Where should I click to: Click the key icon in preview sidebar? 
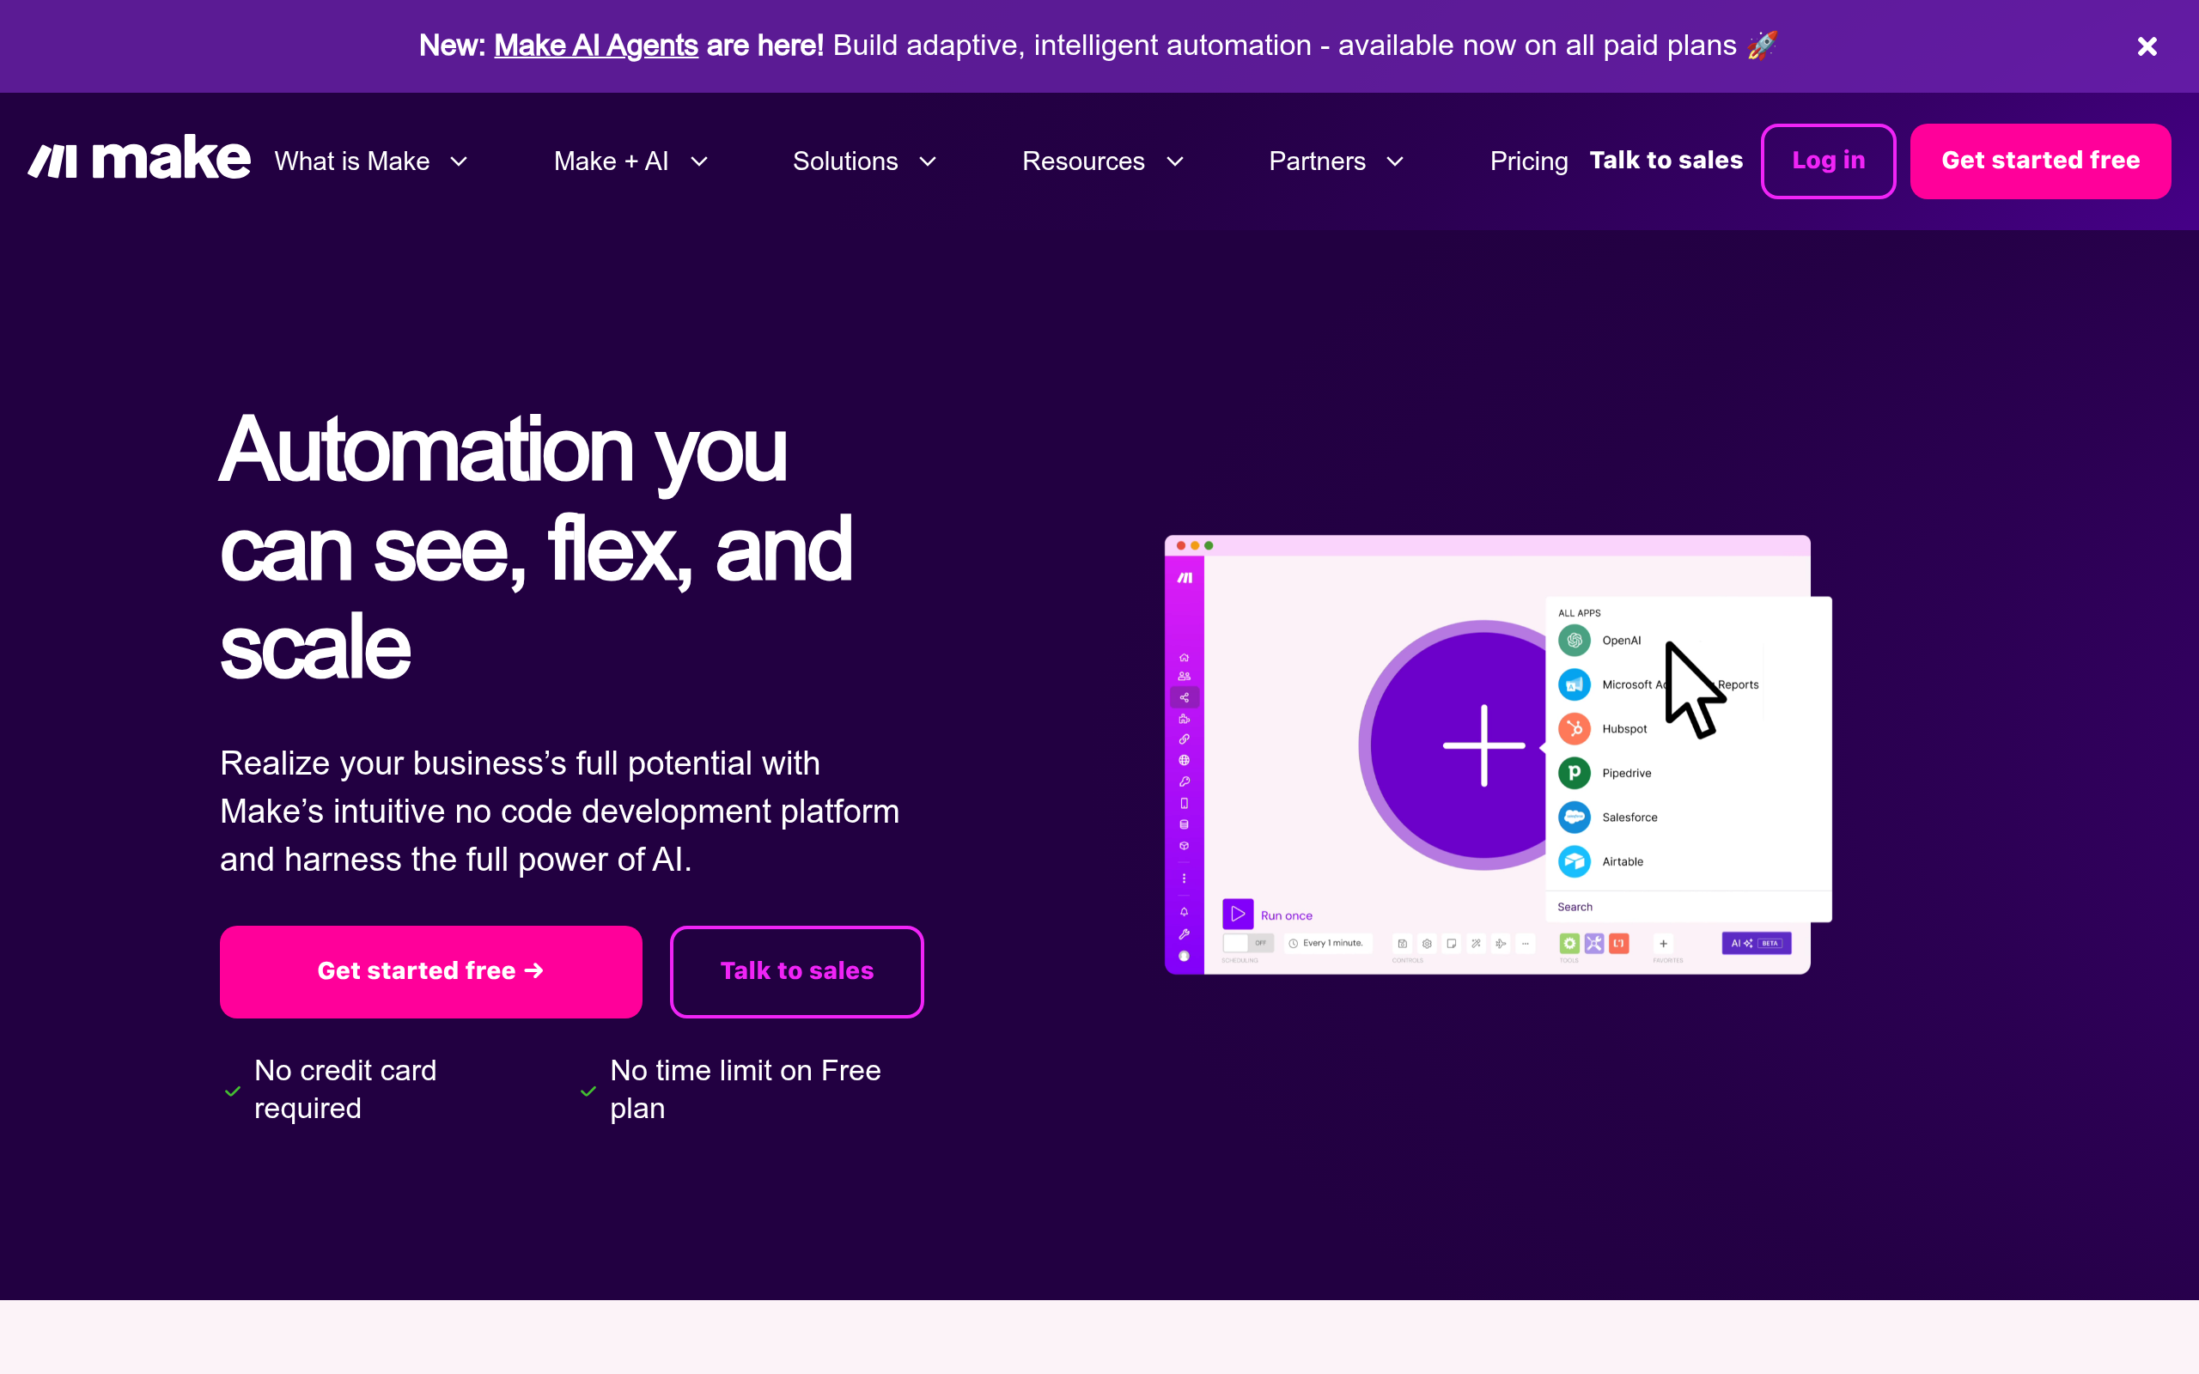coord(1184,781)
